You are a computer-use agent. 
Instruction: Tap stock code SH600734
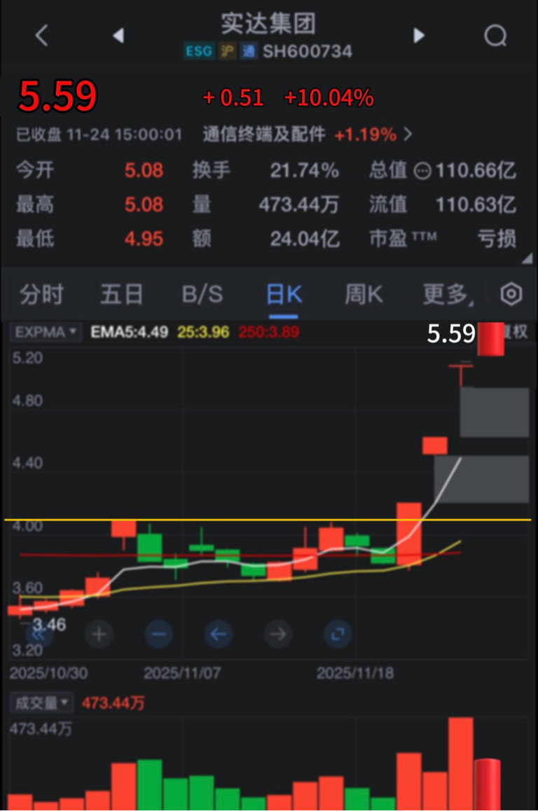coord(308,51)
